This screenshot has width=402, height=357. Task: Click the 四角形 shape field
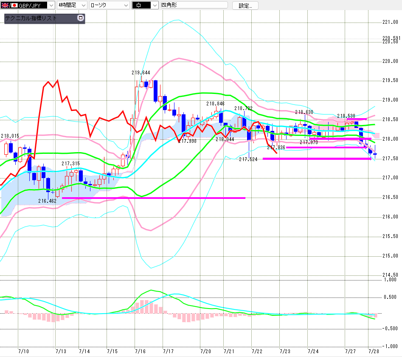click(x=194, y=5)
